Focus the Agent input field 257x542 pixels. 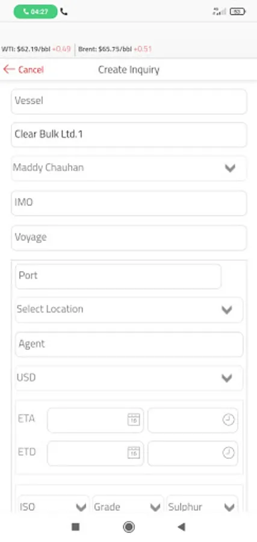tap(129, 344)
